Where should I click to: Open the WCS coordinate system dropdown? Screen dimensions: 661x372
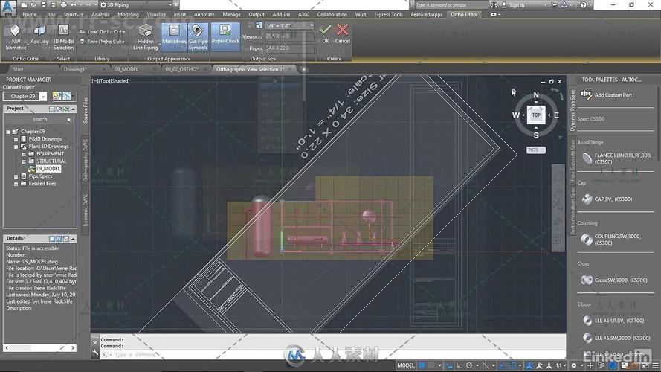[536, 150]
